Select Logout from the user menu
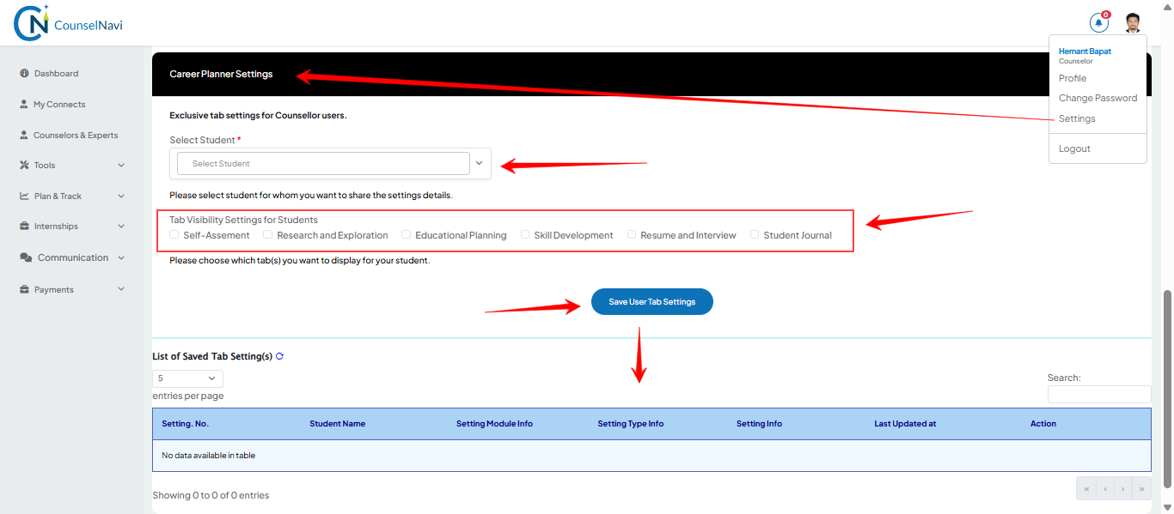This screenshot has height=514, width=1174. click(1073, 148)
